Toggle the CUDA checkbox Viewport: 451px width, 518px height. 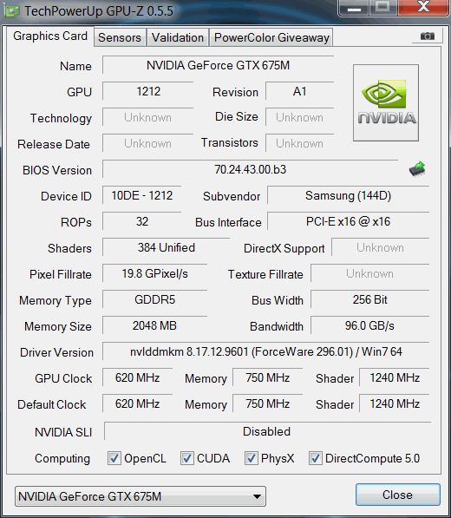pyautogui.click(x=186, y=458)
